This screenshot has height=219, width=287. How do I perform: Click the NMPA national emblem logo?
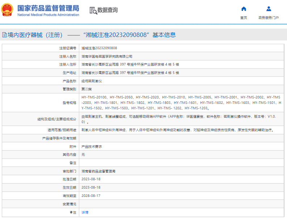pyautogui.click(x=7, y=10)
